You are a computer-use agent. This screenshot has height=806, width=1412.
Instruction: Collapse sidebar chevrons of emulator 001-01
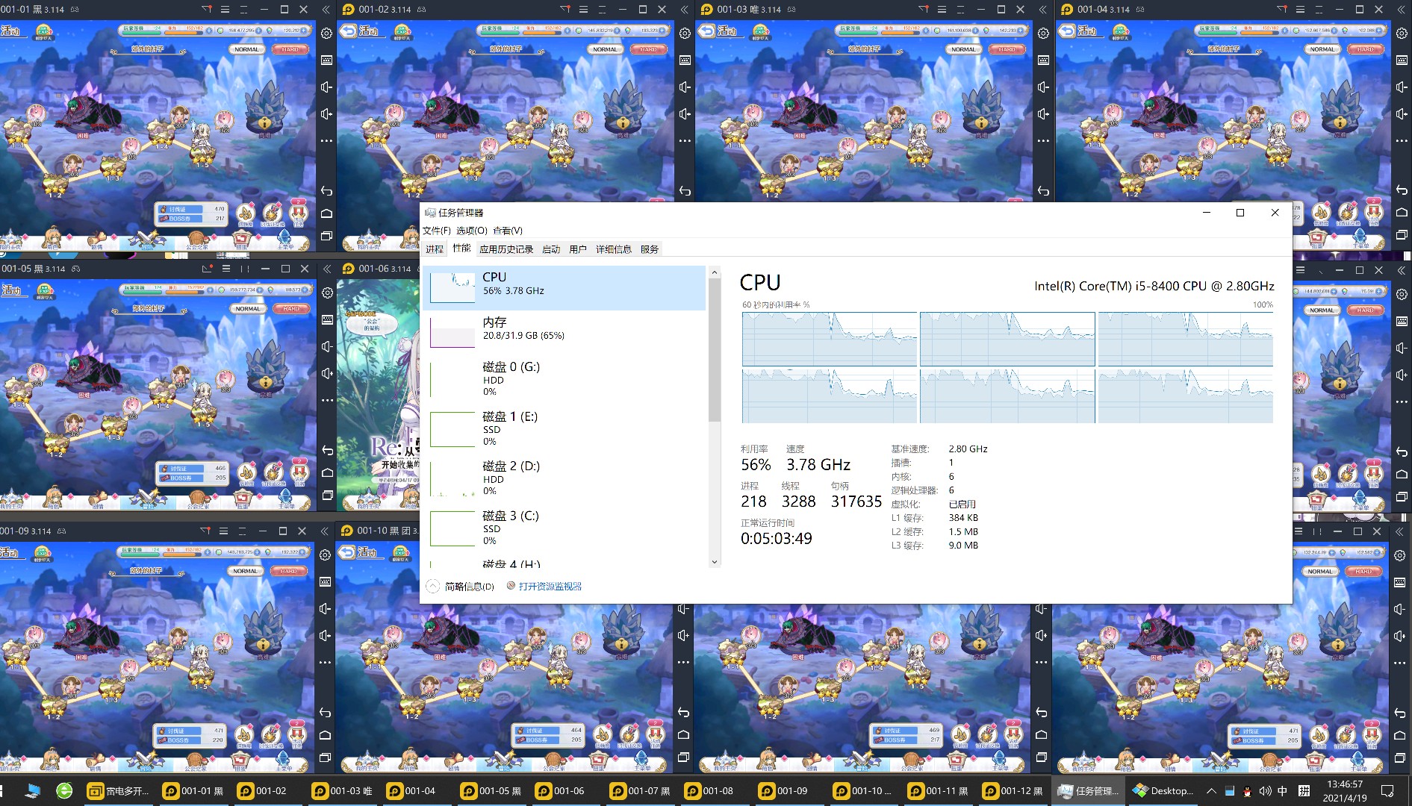pyautogui.click(x=326, y=10)
